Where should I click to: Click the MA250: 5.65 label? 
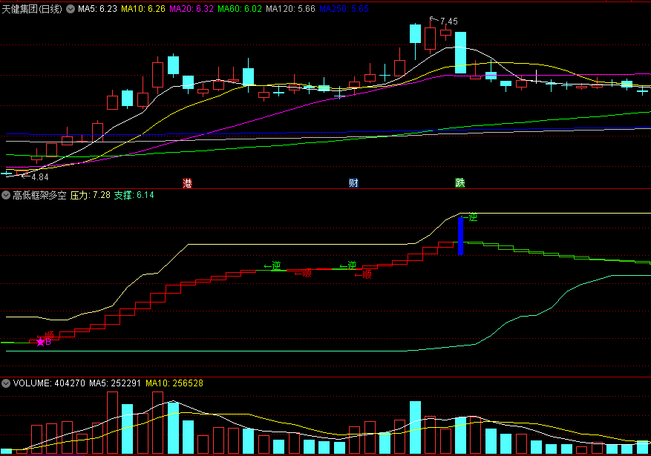coord(344,9)
